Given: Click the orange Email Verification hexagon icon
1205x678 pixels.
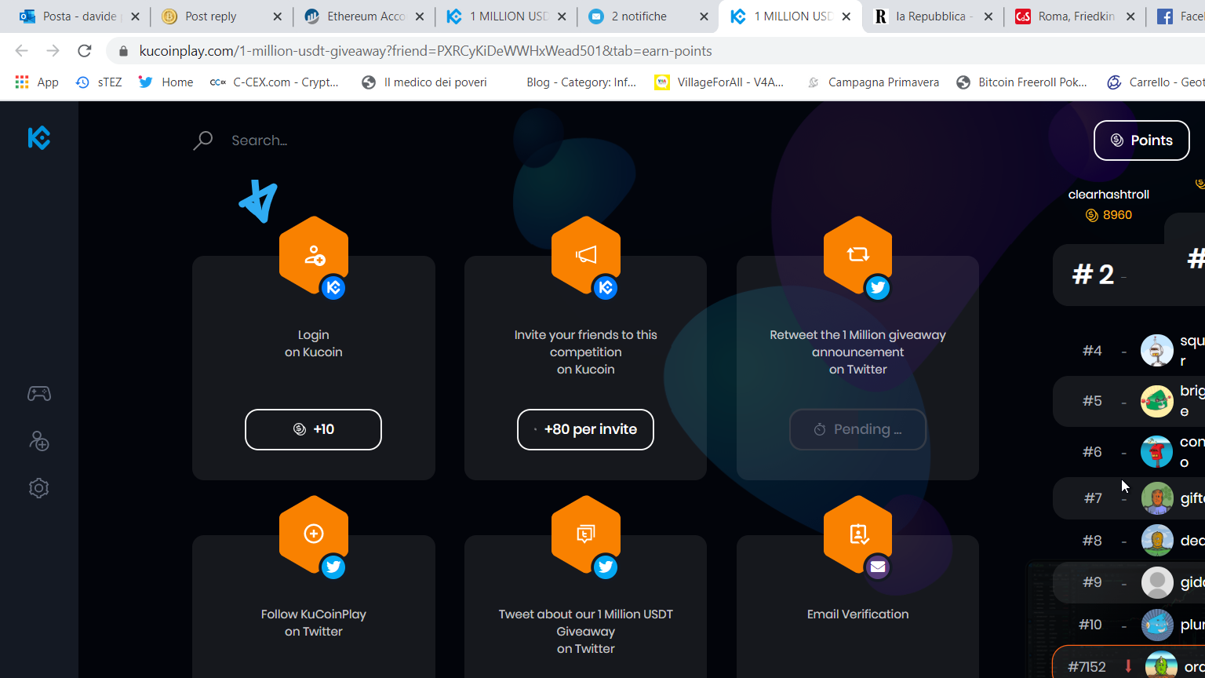Looking at the screenshot, I should [x=858, y=534].
